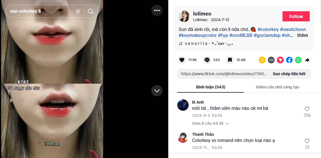Open the three-dot more options menu
This screenshot has height=158, width=321.
(157, 10)
